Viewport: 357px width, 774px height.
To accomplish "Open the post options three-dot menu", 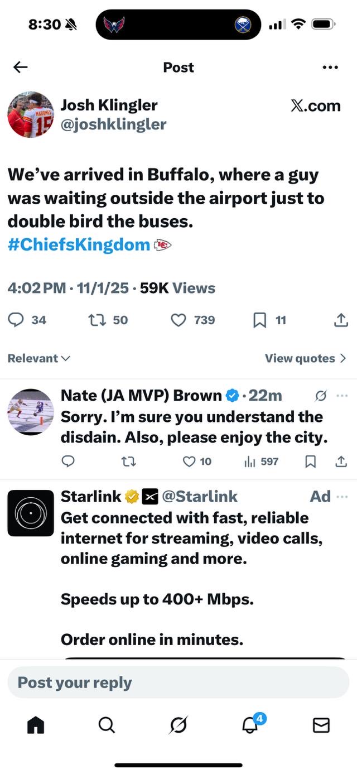I will tap(330, 68).
